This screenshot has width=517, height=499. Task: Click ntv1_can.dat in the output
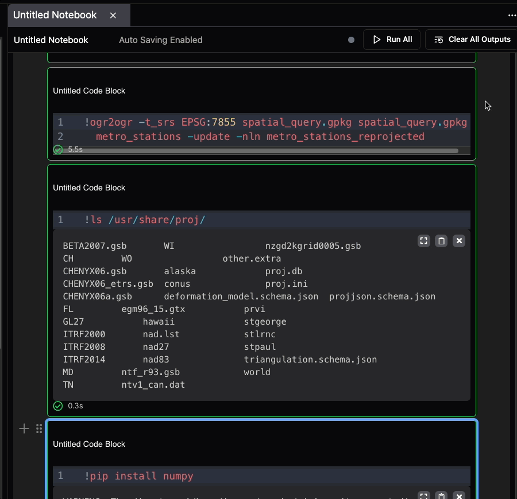153,384
